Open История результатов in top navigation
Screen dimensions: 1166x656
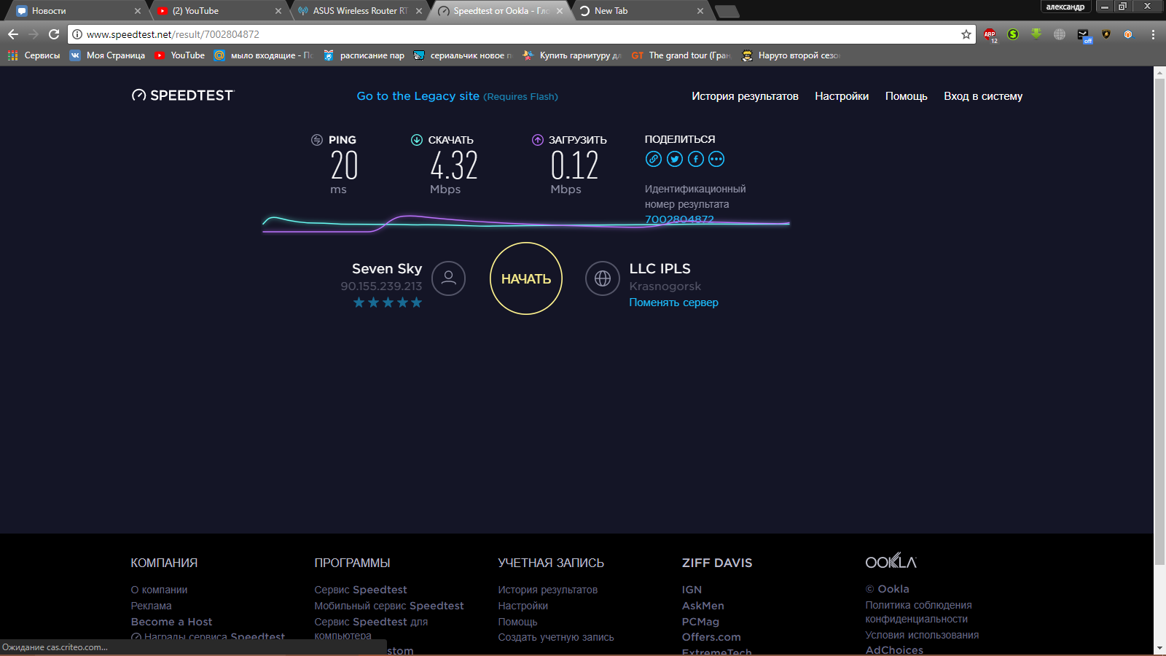[745, 96]
